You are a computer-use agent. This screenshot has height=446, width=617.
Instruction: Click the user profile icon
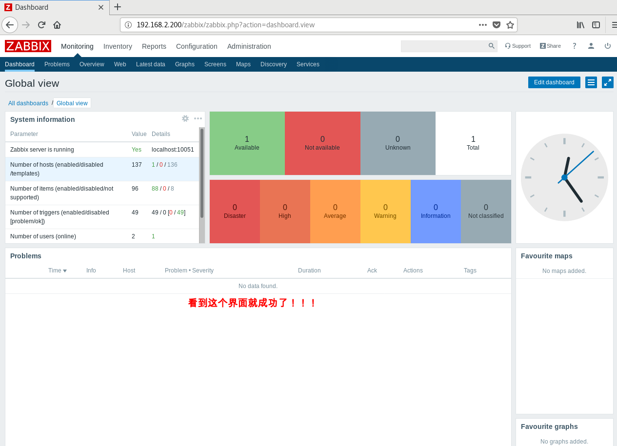tap(591, 46)
